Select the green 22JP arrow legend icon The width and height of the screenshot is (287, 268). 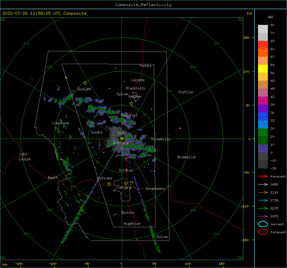click(x=263, y=208)
